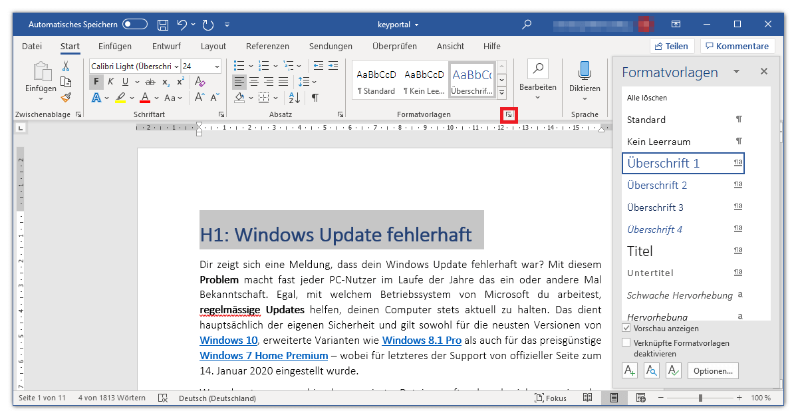Open the Schriftart dialog launcher
Viewport: 798px width, 419px height.
221,114
